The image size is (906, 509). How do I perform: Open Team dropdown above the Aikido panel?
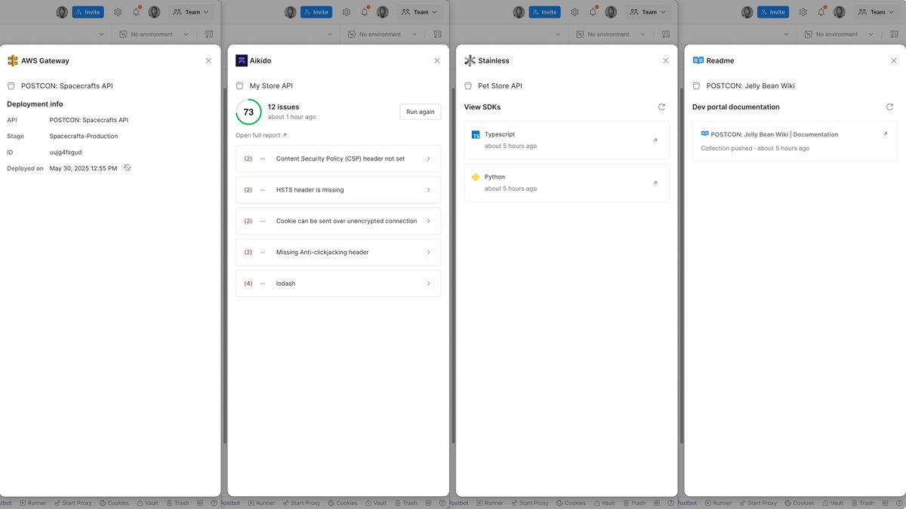coord(419,12)
